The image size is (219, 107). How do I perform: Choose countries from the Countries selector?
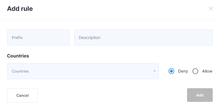click(x=83, y=71)
